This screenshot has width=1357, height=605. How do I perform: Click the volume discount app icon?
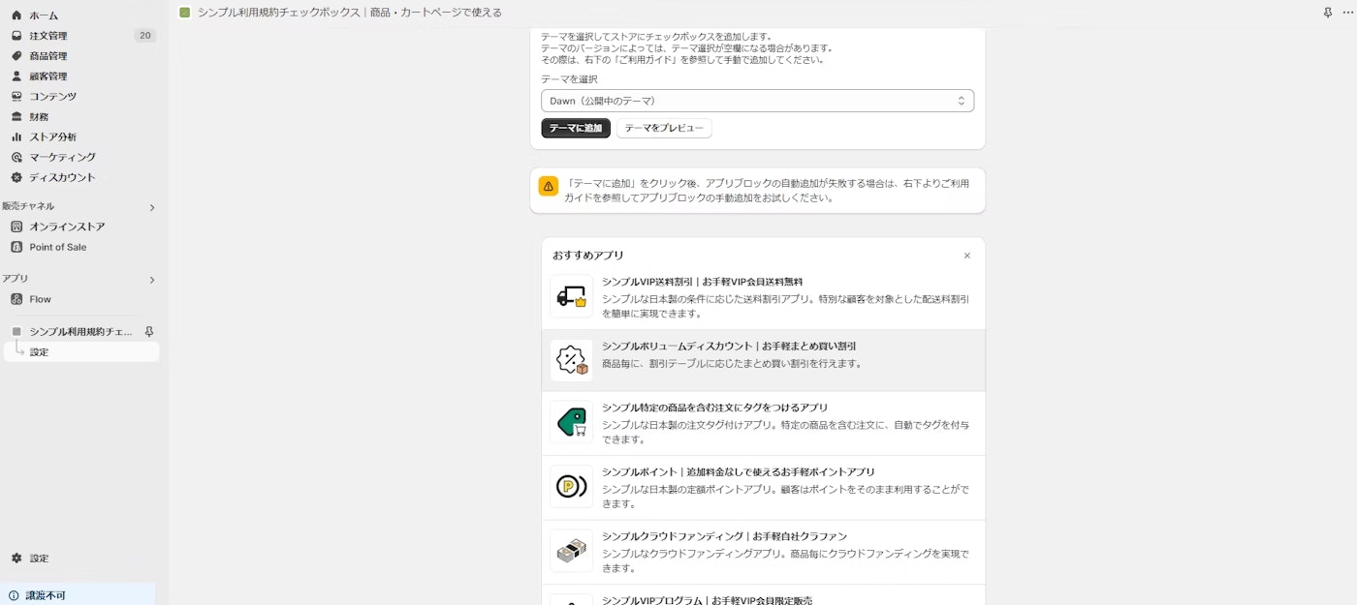571,360
